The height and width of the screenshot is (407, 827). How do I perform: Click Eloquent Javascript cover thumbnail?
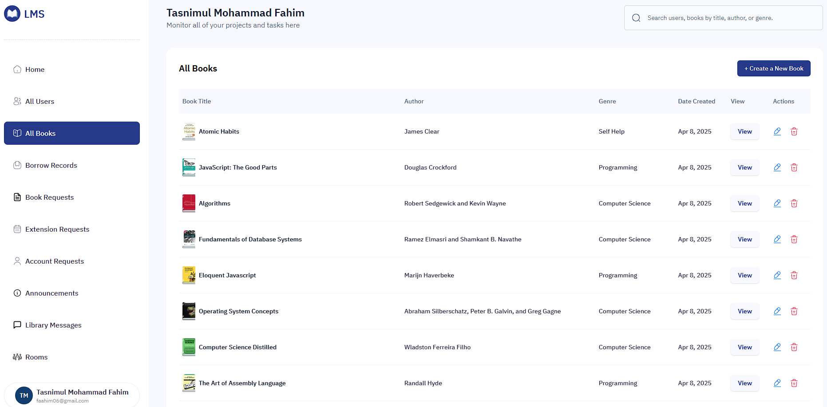coord(189,275)
